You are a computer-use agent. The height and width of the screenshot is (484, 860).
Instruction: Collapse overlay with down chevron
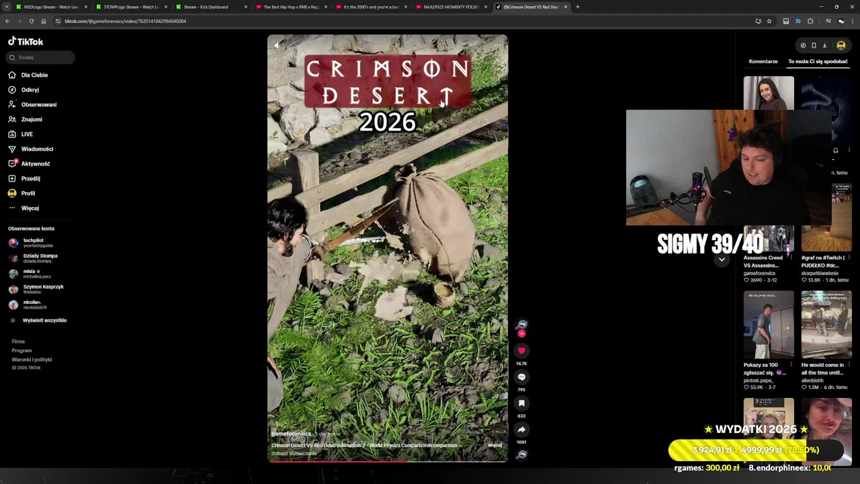point(722,259)
